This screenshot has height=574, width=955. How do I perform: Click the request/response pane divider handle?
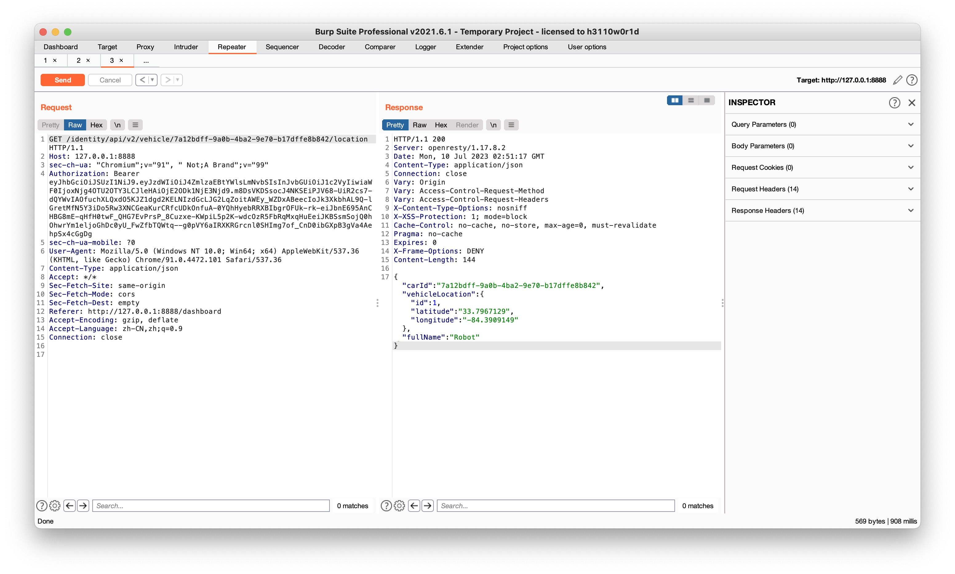[377, 303]
